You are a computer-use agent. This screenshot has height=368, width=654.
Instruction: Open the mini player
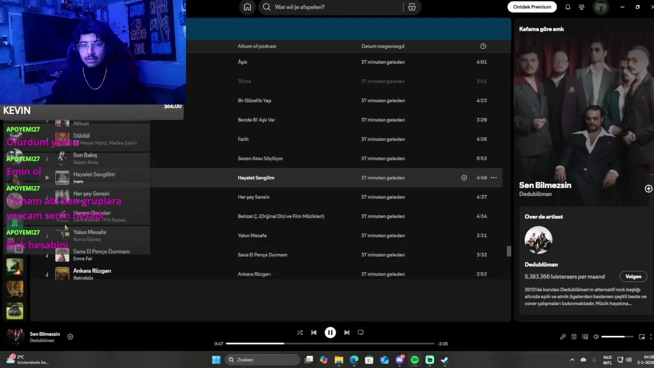[x=642, y=337]
